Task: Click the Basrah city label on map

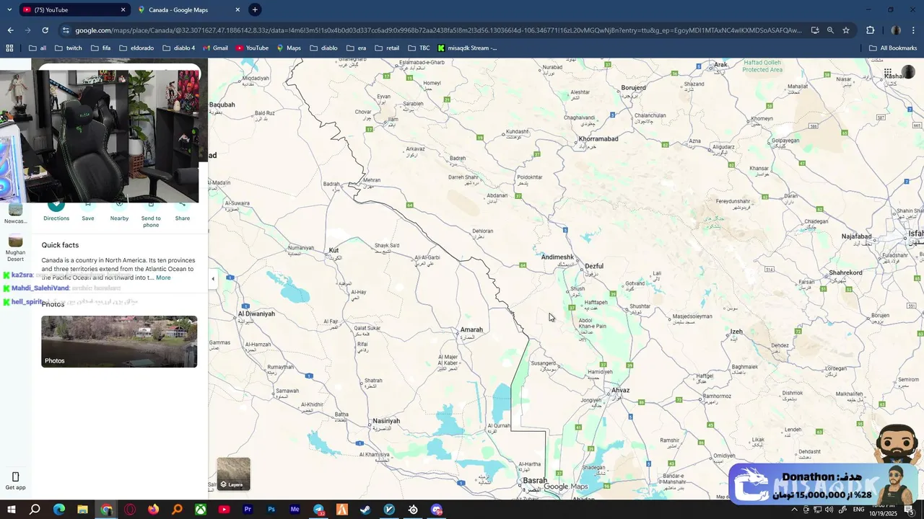Action: pyautogui.click(x=535, y=481)
